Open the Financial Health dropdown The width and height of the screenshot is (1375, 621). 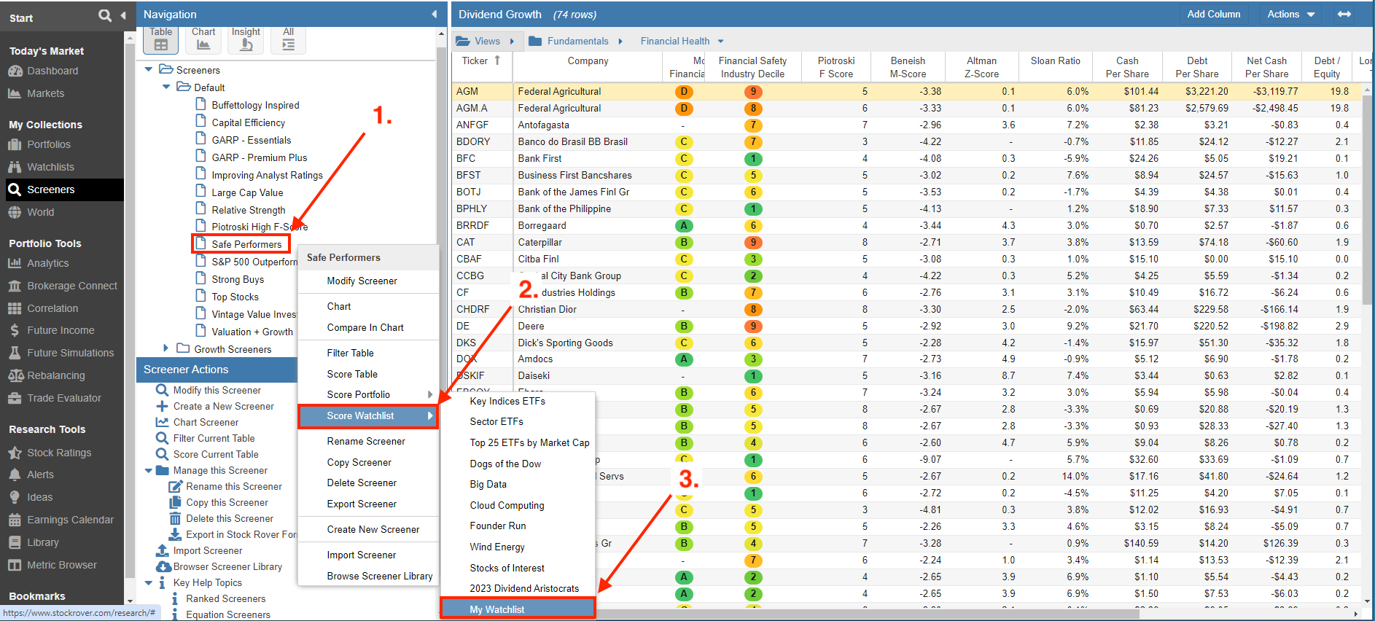(x=682, y=41)
